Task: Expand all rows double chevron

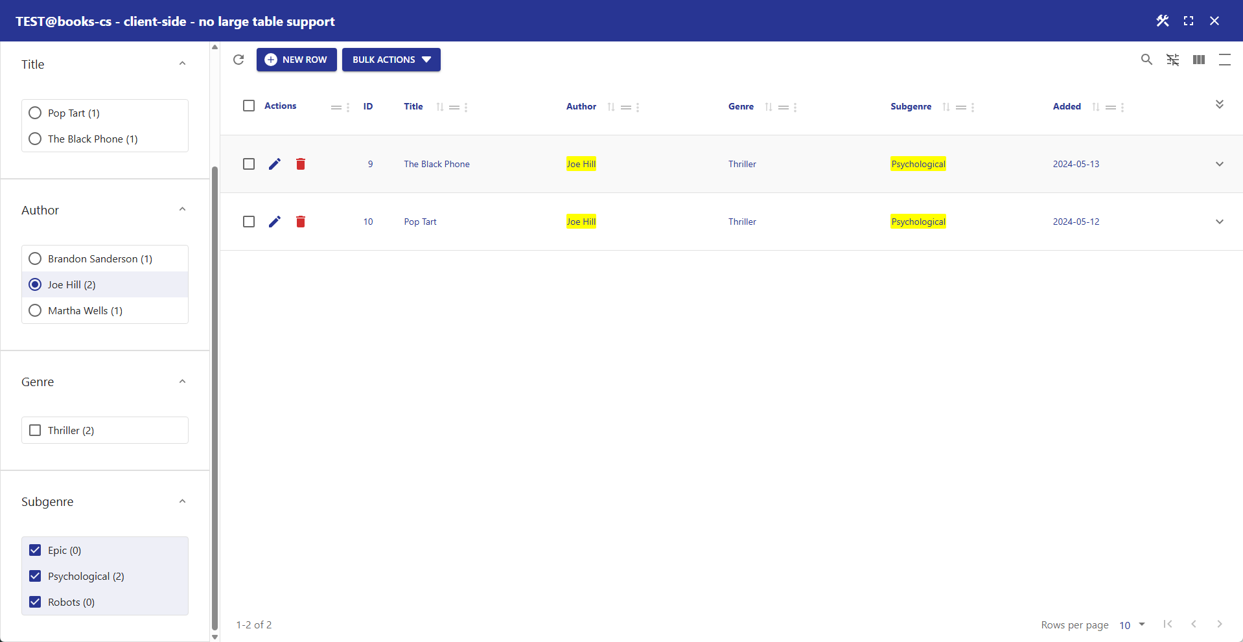Action: [1220, 104]
